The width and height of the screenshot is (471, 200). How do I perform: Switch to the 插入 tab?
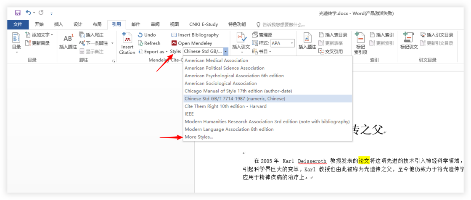click(58, 24)
